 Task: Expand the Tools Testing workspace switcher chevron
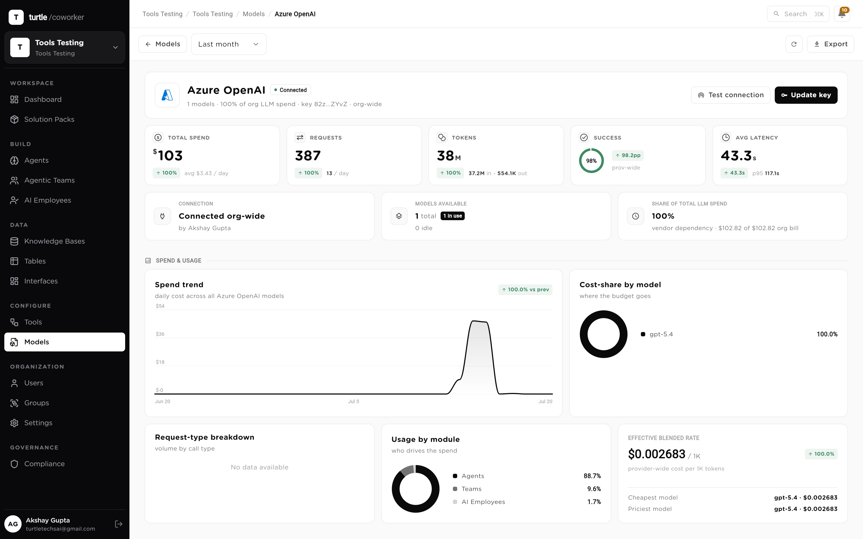(115, 47)
